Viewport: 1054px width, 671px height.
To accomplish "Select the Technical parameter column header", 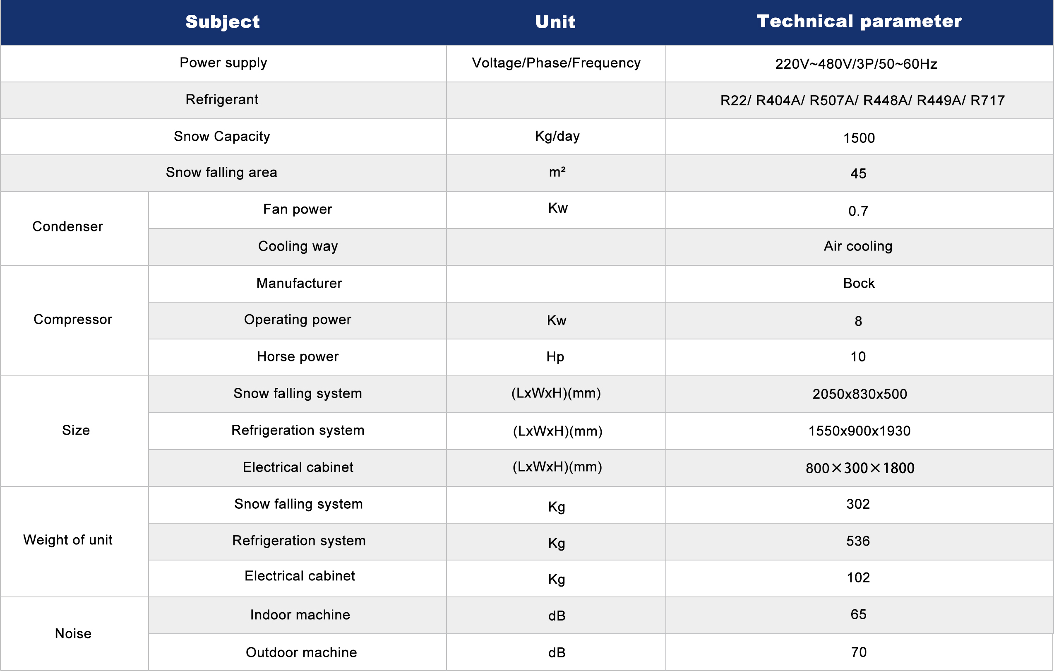I will (859, 21).
